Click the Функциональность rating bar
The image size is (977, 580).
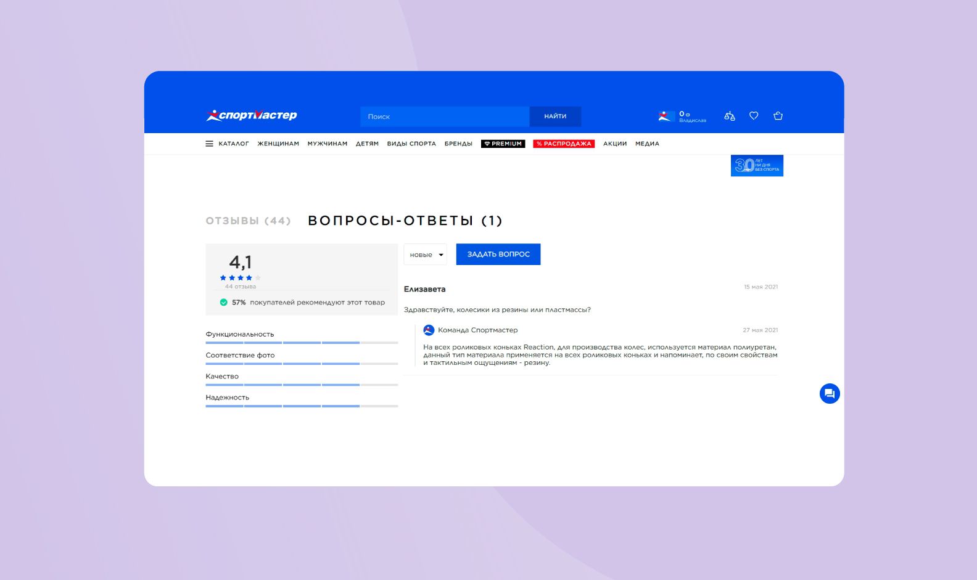click(x=302, y=342)
